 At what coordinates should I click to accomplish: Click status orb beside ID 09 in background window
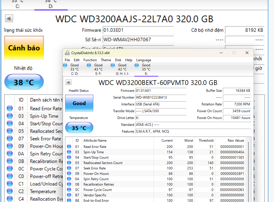pos(10,146)
